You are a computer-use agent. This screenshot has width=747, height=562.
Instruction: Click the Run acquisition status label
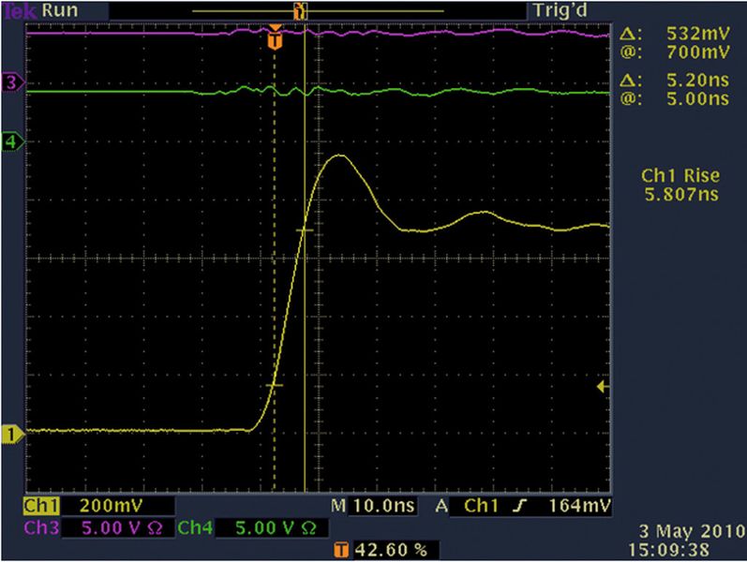pyautogui.click(x=60, y=10)
